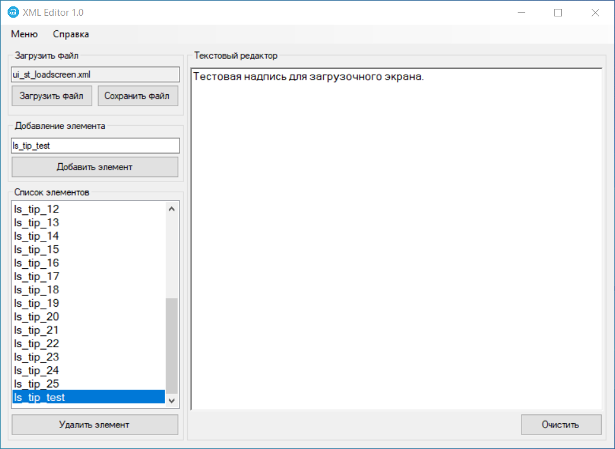
Task: Select ls_tip_16 in the list
Action: point(88,263)
